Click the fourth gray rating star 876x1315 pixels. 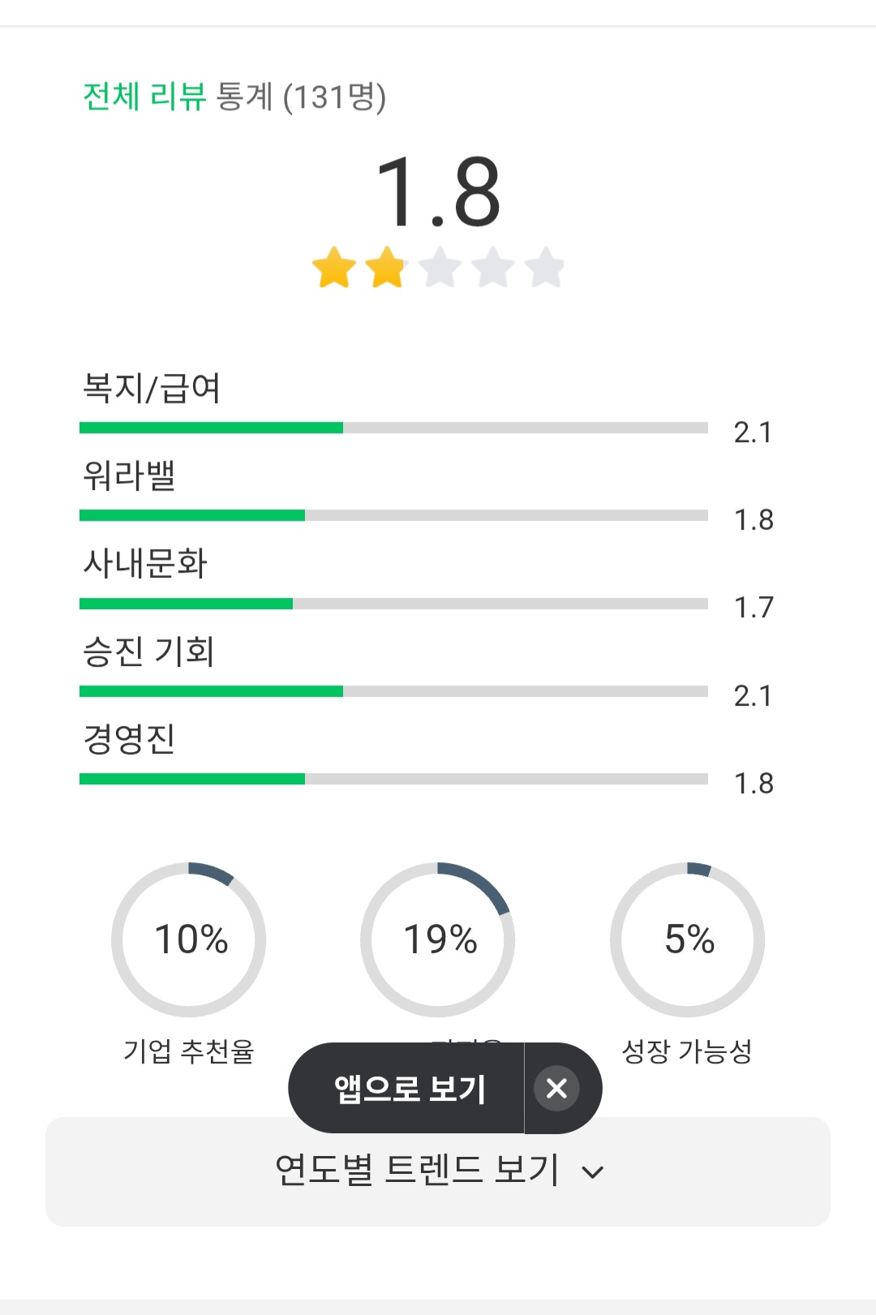click(493, 268)
